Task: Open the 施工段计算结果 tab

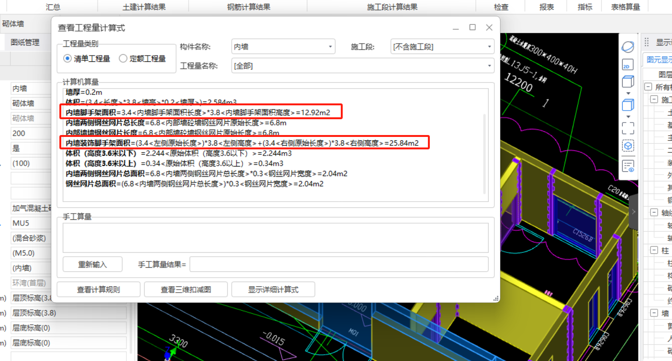Action: [x=392, y=7]
